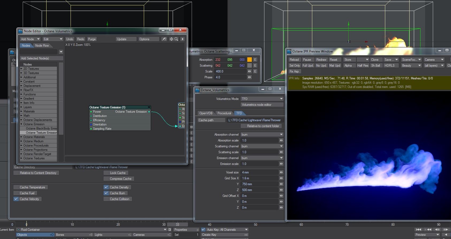Click the Grid Size X arrows spinner

coord(281,178)
